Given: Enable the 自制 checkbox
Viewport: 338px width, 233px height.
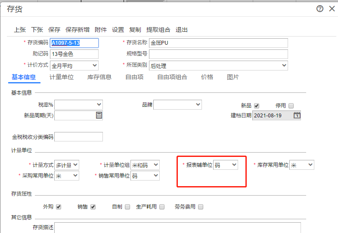Looking at the screenshot, I should (127, 207).
